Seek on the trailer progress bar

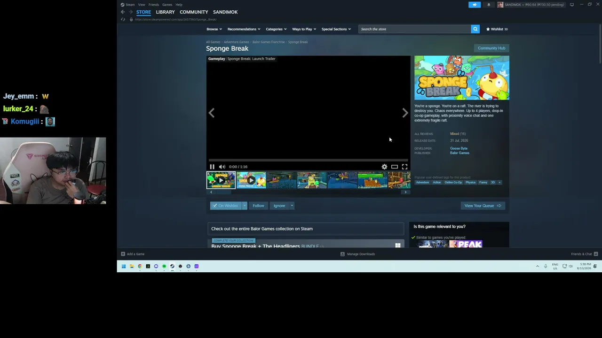point(308,161)
